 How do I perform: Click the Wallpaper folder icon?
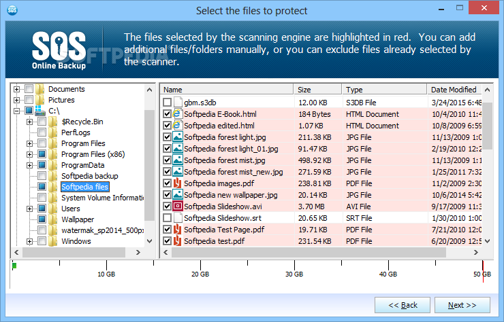(52, 219)
